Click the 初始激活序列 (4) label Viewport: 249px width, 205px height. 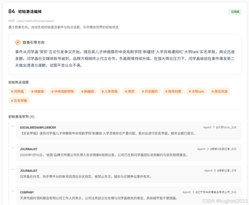tap(21, 117)
